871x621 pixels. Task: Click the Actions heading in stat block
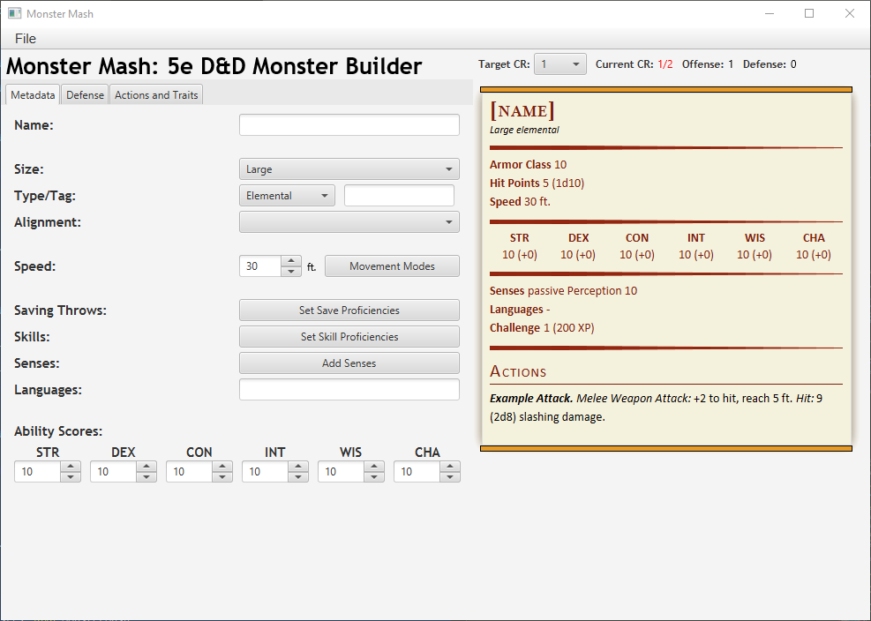point(518,371)
